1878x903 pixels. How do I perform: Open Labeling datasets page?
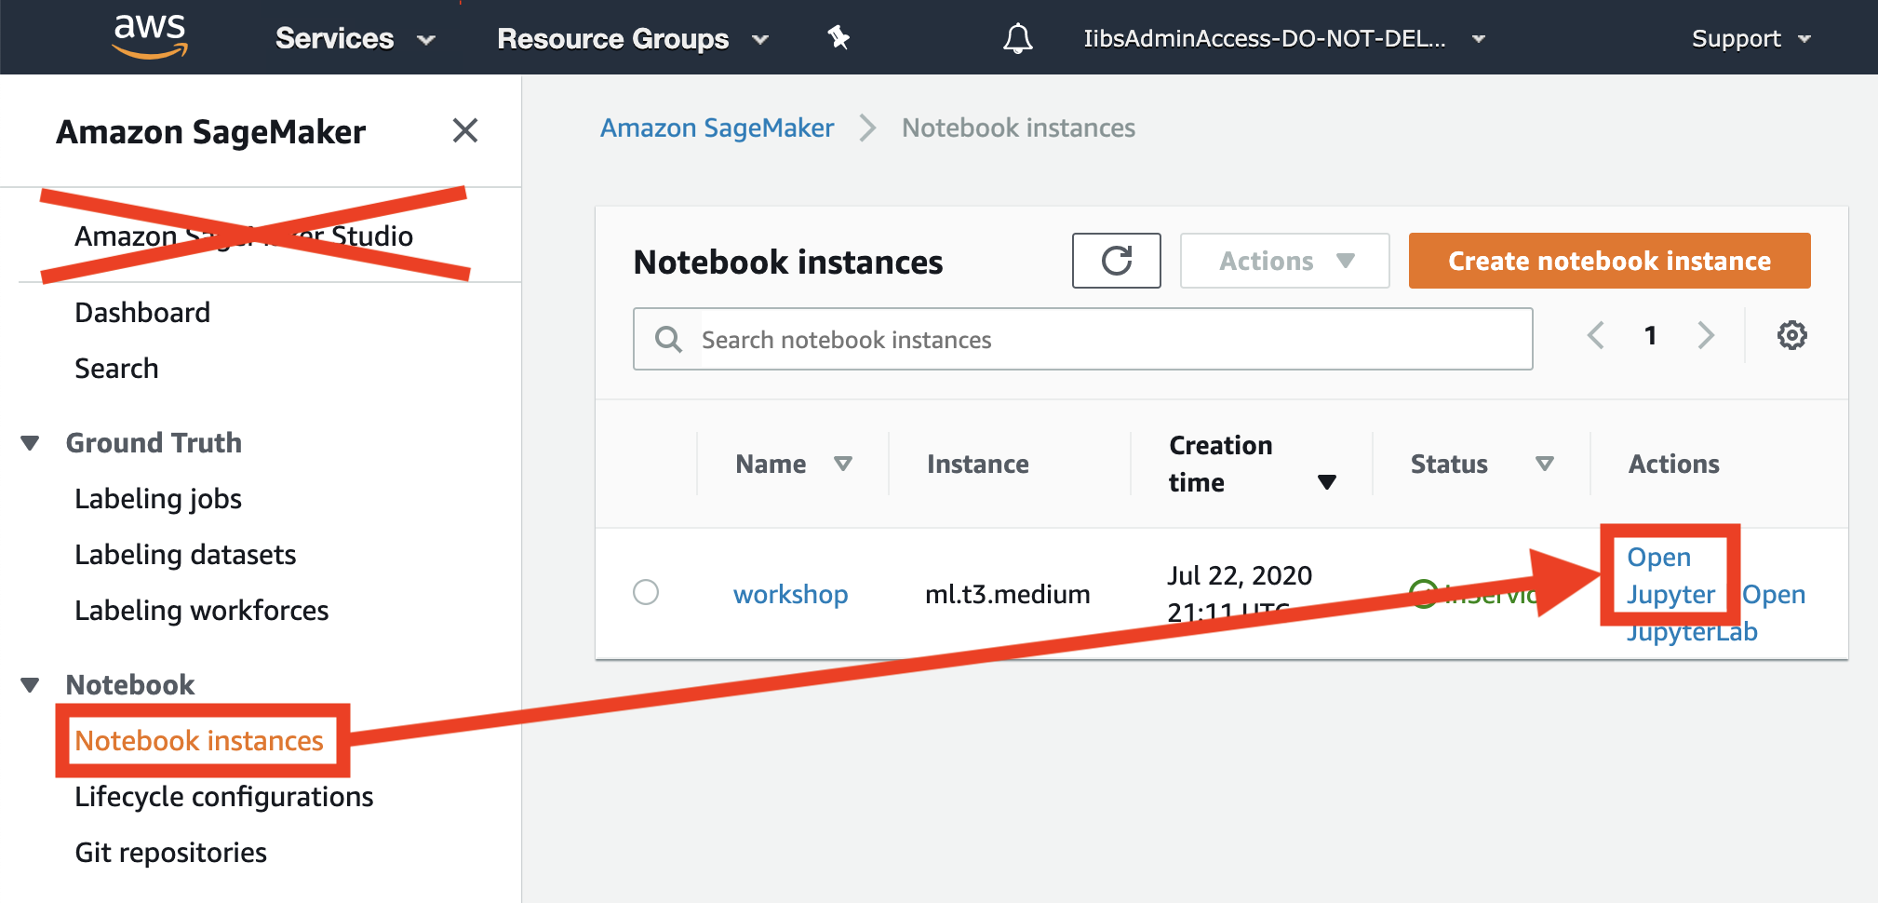(185, 555)
